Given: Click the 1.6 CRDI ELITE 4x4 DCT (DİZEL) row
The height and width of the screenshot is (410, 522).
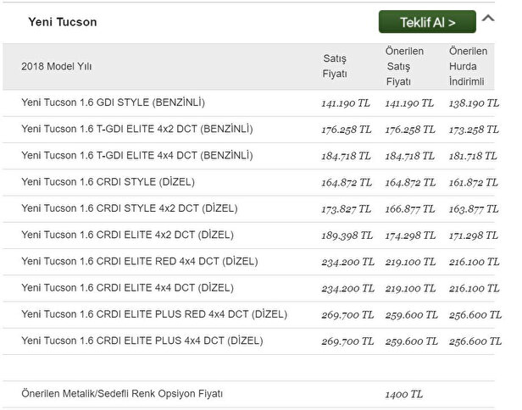Looking at the screenshot, I should click(127, 288).
